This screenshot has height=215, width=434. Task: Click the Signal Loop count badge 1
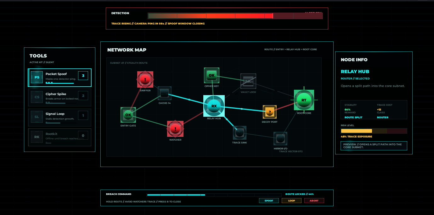point(83,116)
